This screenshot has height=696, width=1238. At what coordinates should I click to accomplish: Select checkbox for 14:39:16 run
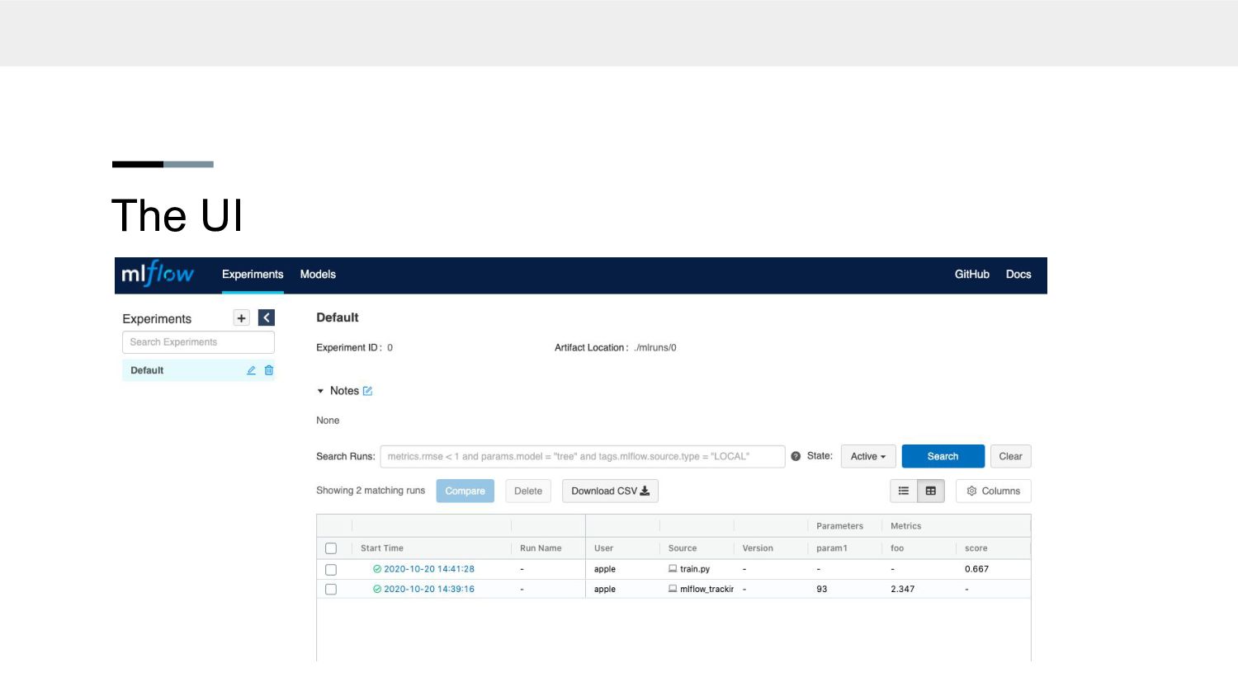[x=331, y=590]
